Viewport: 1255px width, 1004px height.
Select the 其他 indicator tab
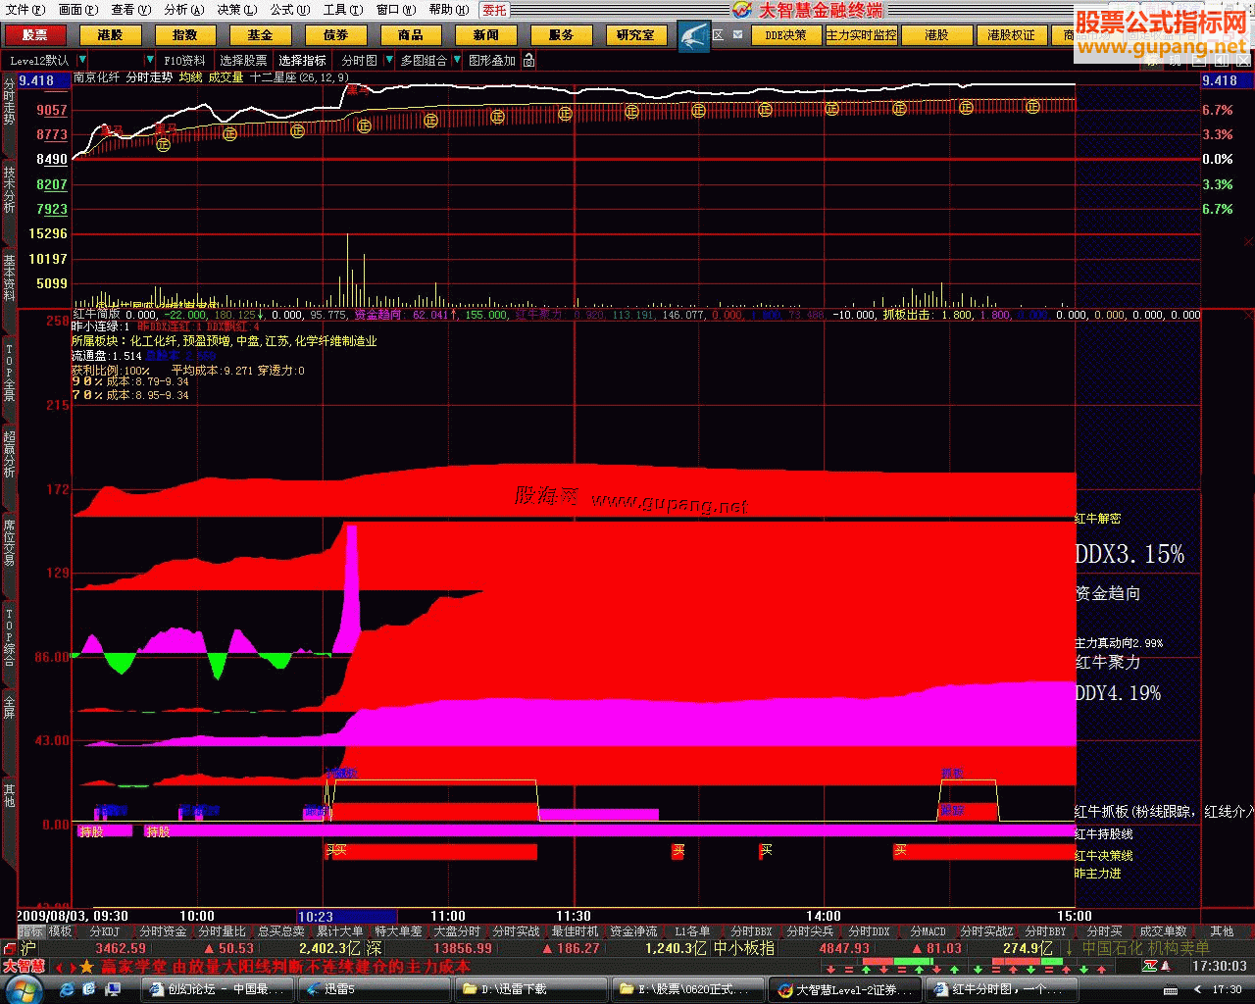1222,931
